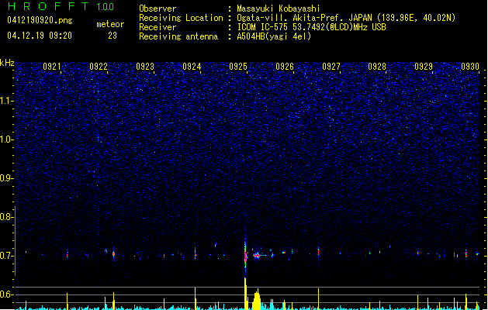Click the Receiver label
The image size is (488, 310).
point(157,27)
